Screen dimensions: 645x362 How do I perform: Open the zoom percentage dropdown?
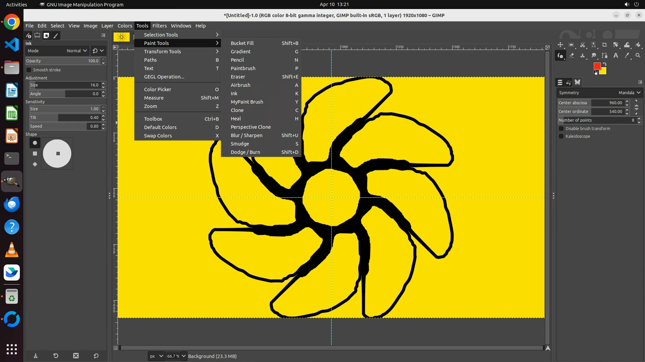pos(184,356)
